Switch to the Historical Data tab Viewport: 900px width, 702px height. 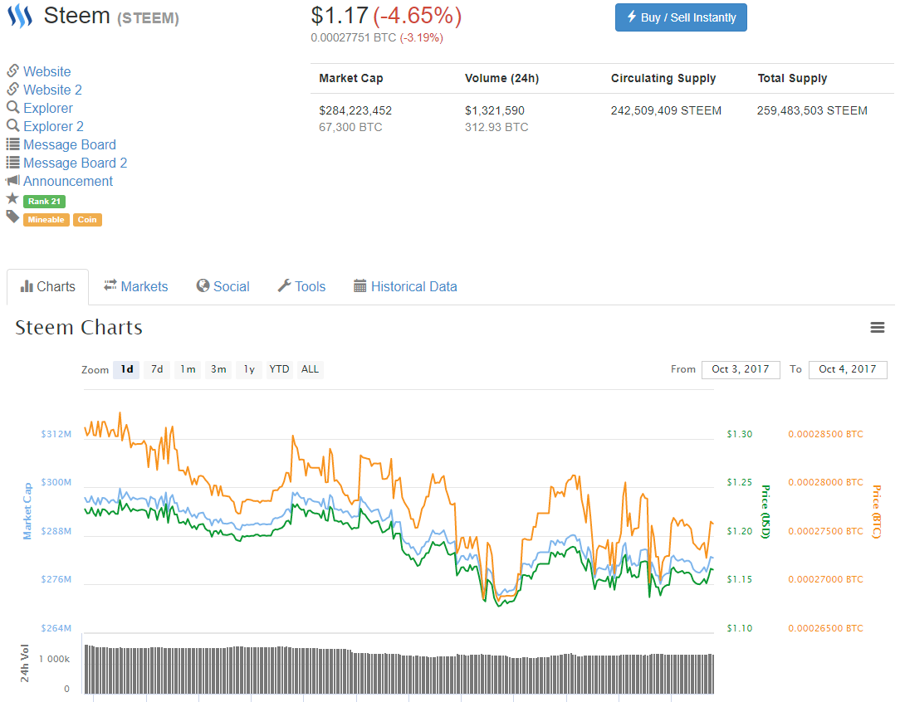[x=406, y=286]
